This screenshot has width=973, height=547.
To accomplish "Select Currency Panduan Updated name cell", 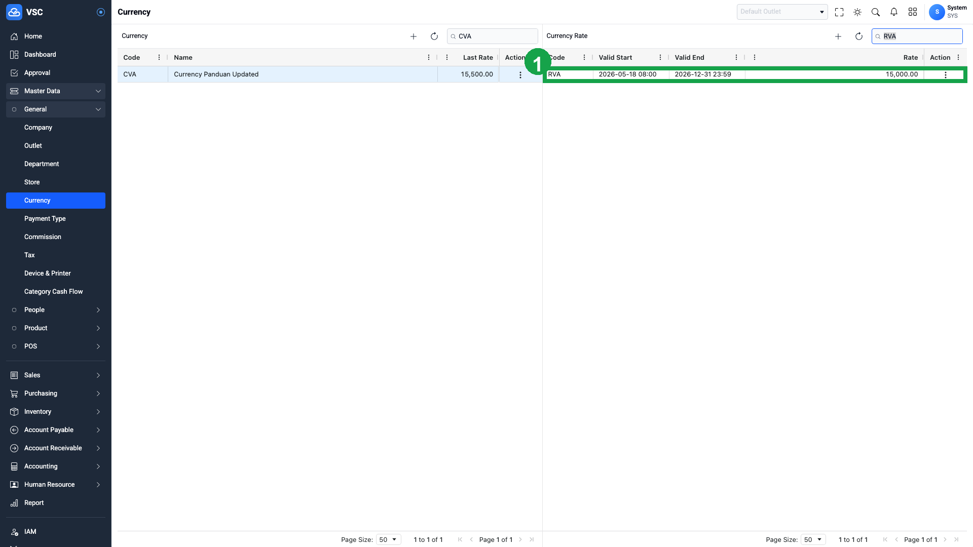I will pos(303,74).
